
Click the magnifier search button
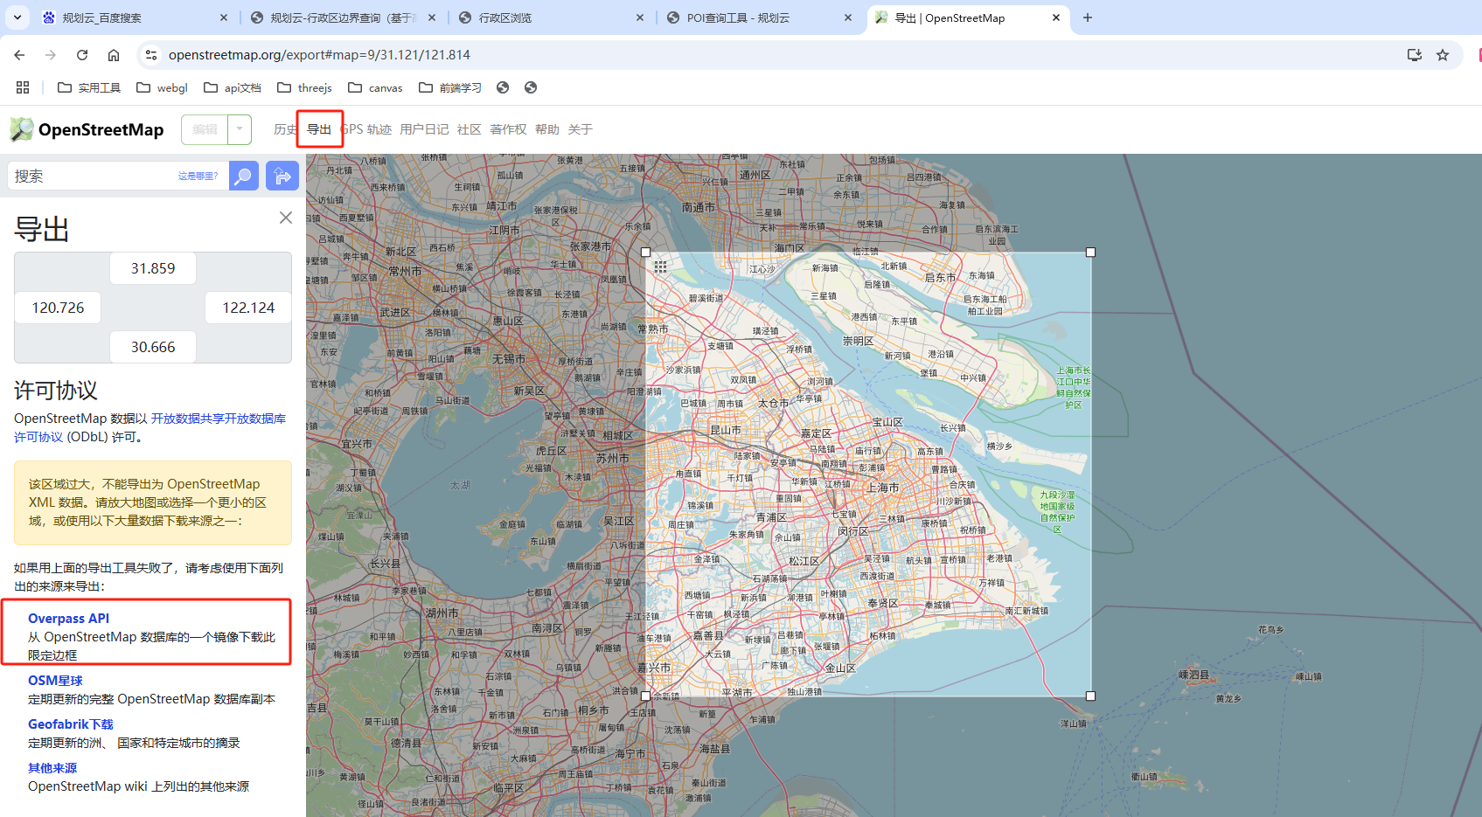[244, 176]
